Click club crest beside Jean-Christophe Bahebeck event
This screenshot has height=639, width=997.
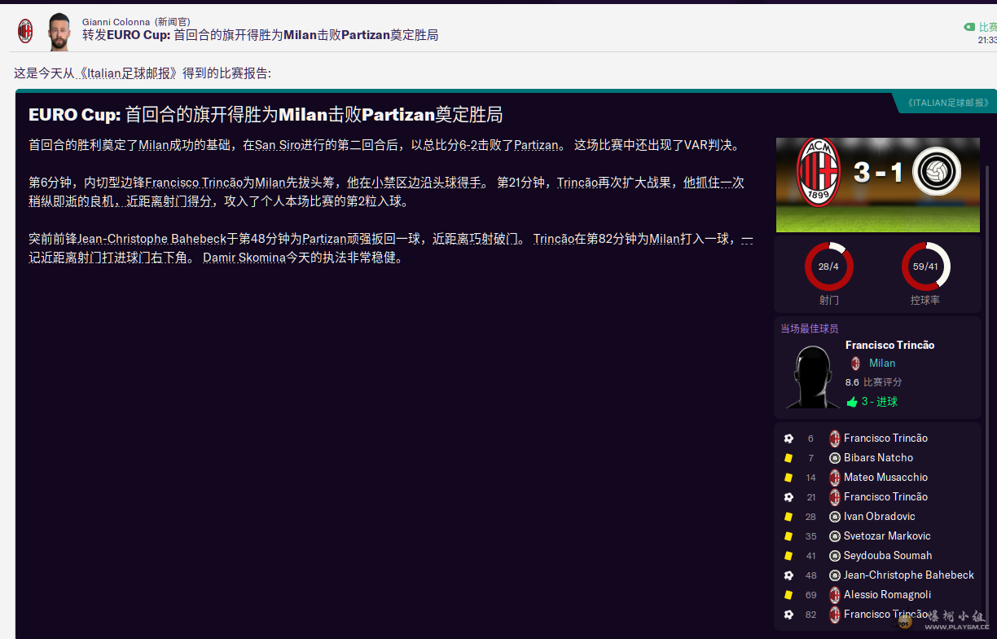coord(834,575)
